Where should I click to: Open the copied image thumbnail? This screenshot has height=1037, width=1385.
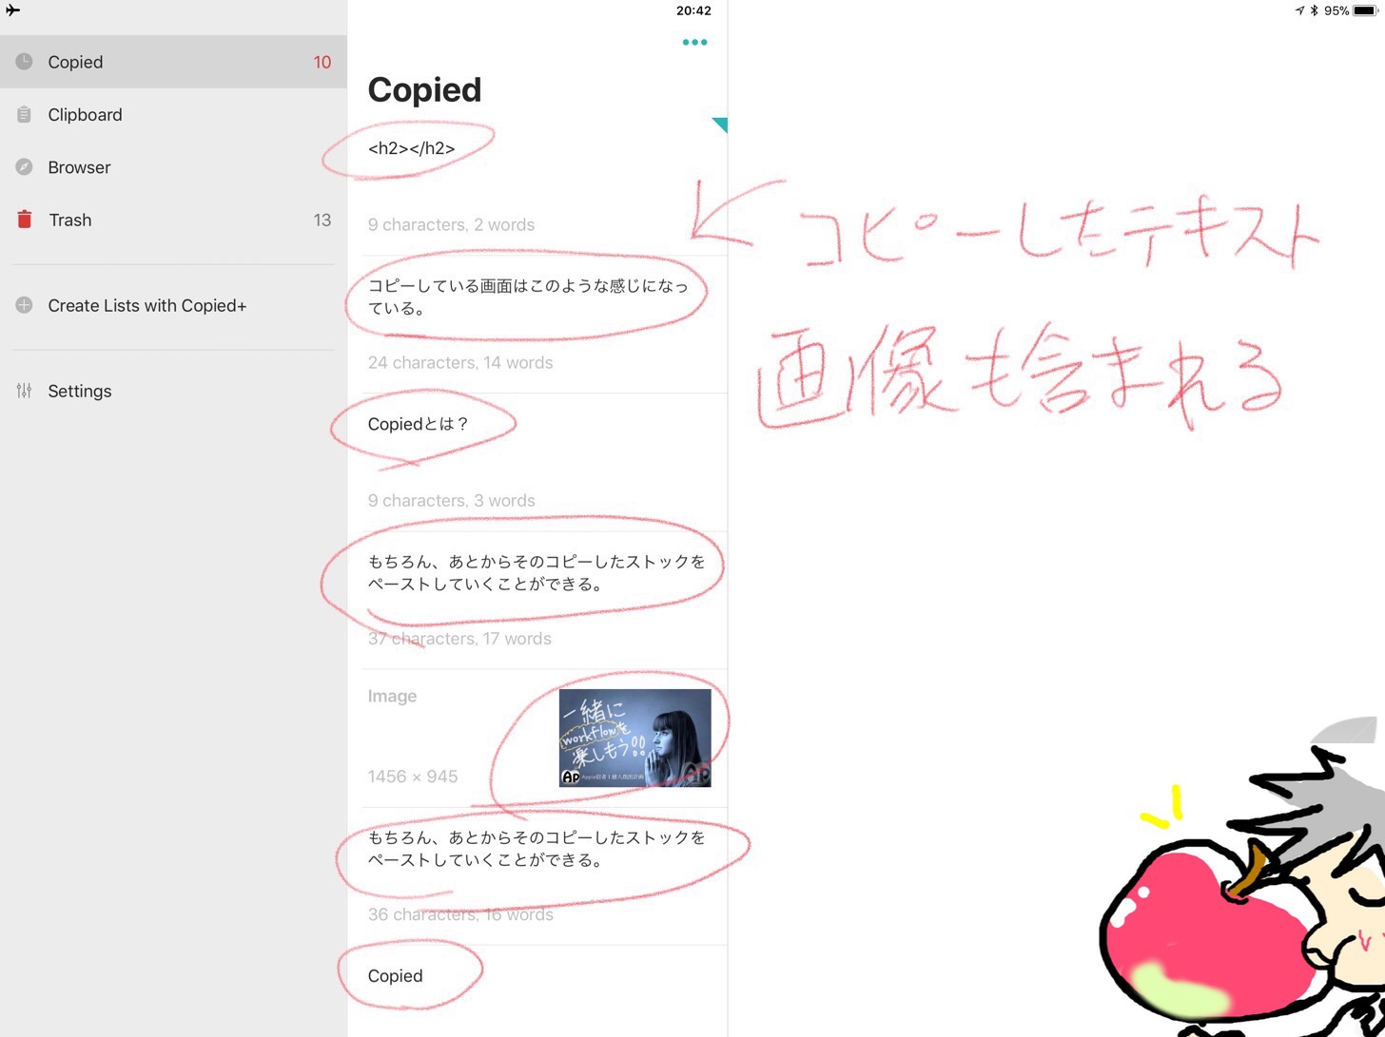pos(634,738)
